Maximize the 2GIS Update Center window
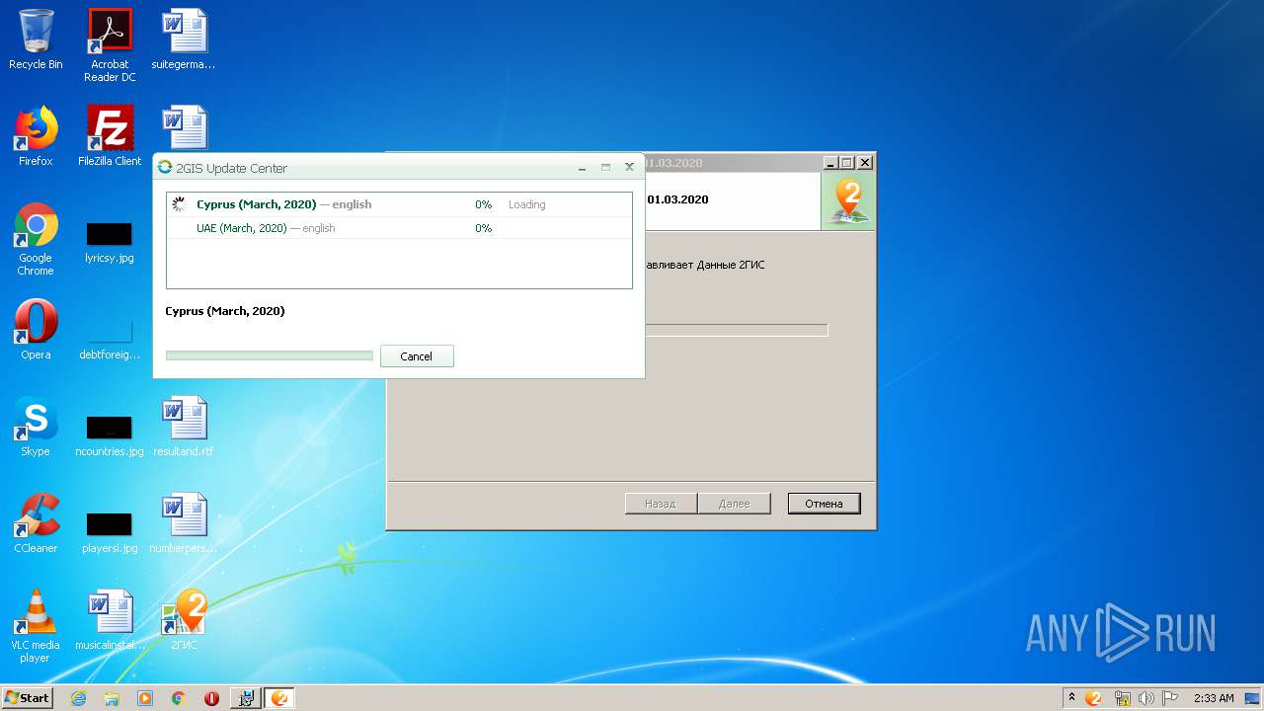 pos(605,168)
